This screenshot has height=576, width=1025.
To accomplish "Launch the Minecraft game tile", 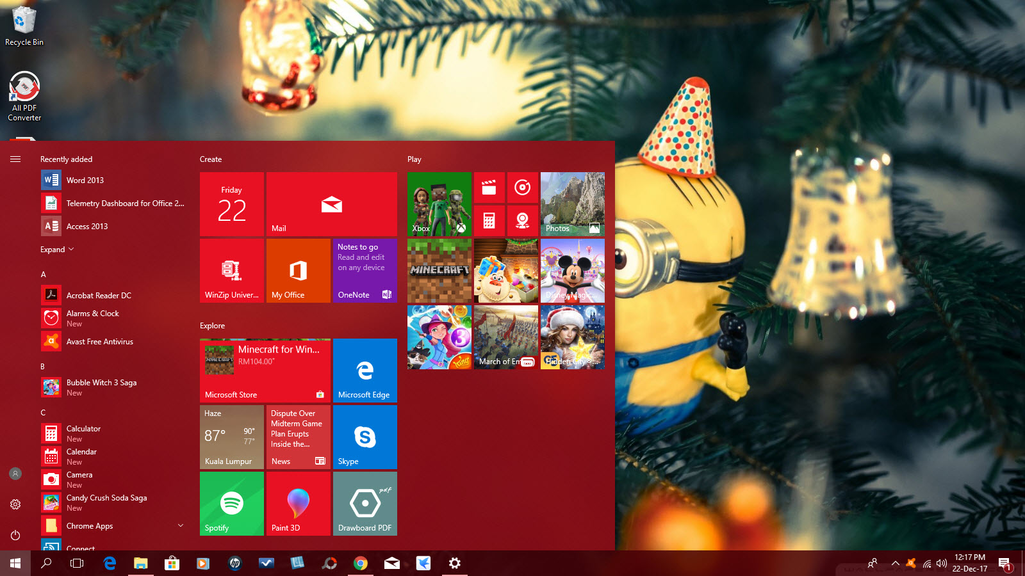I will click(439, 271).
